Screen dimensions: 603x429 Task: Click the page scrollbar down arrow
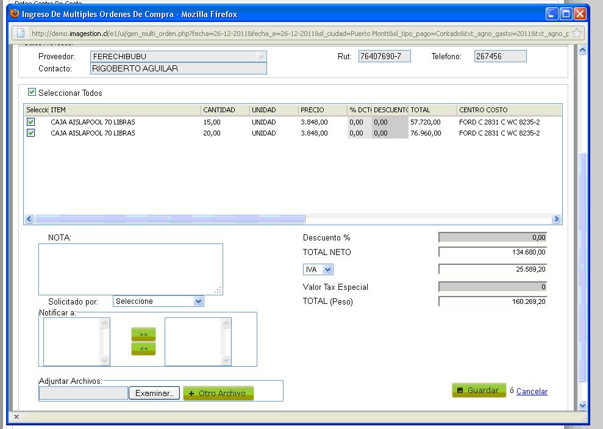[583, 405]
